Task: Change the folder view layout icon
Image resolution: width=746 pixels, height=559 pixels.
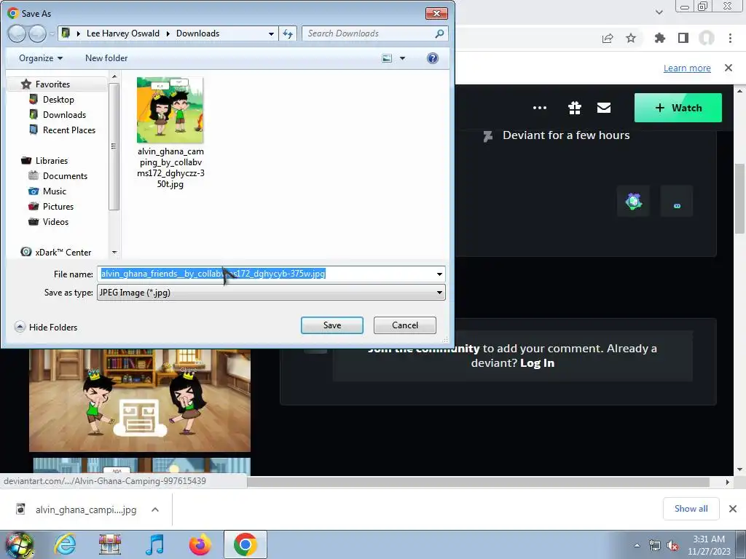Action: 387,58
